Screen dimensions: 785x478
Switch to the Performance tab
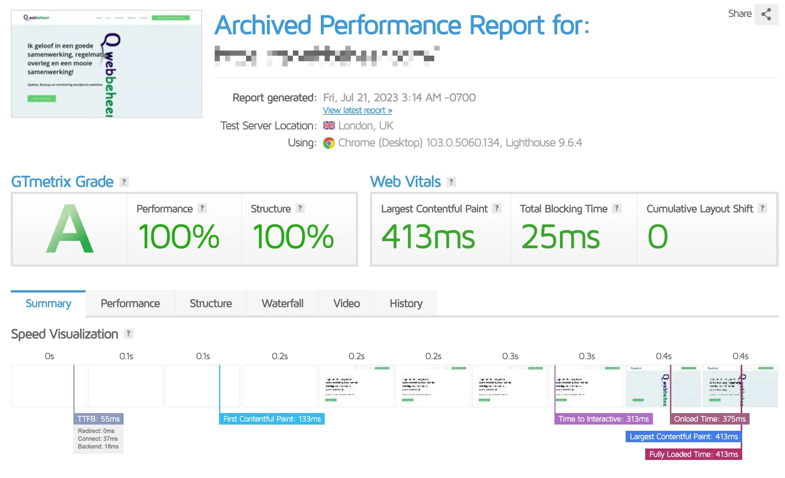(x=130, y=304)
